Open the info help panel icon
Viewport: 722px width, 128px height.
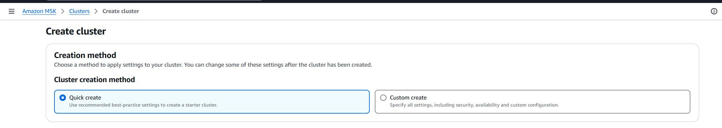point(714,11)
